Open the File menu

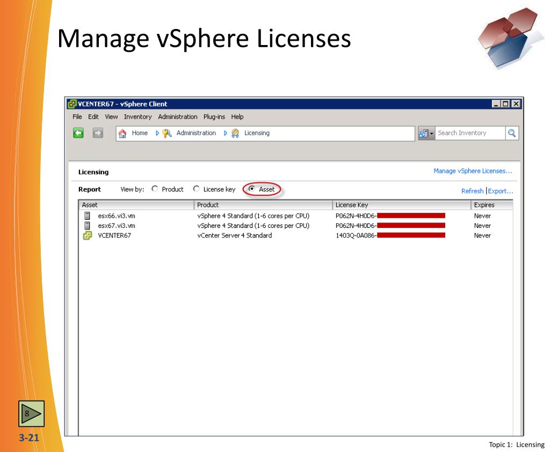tap(77, 116)
